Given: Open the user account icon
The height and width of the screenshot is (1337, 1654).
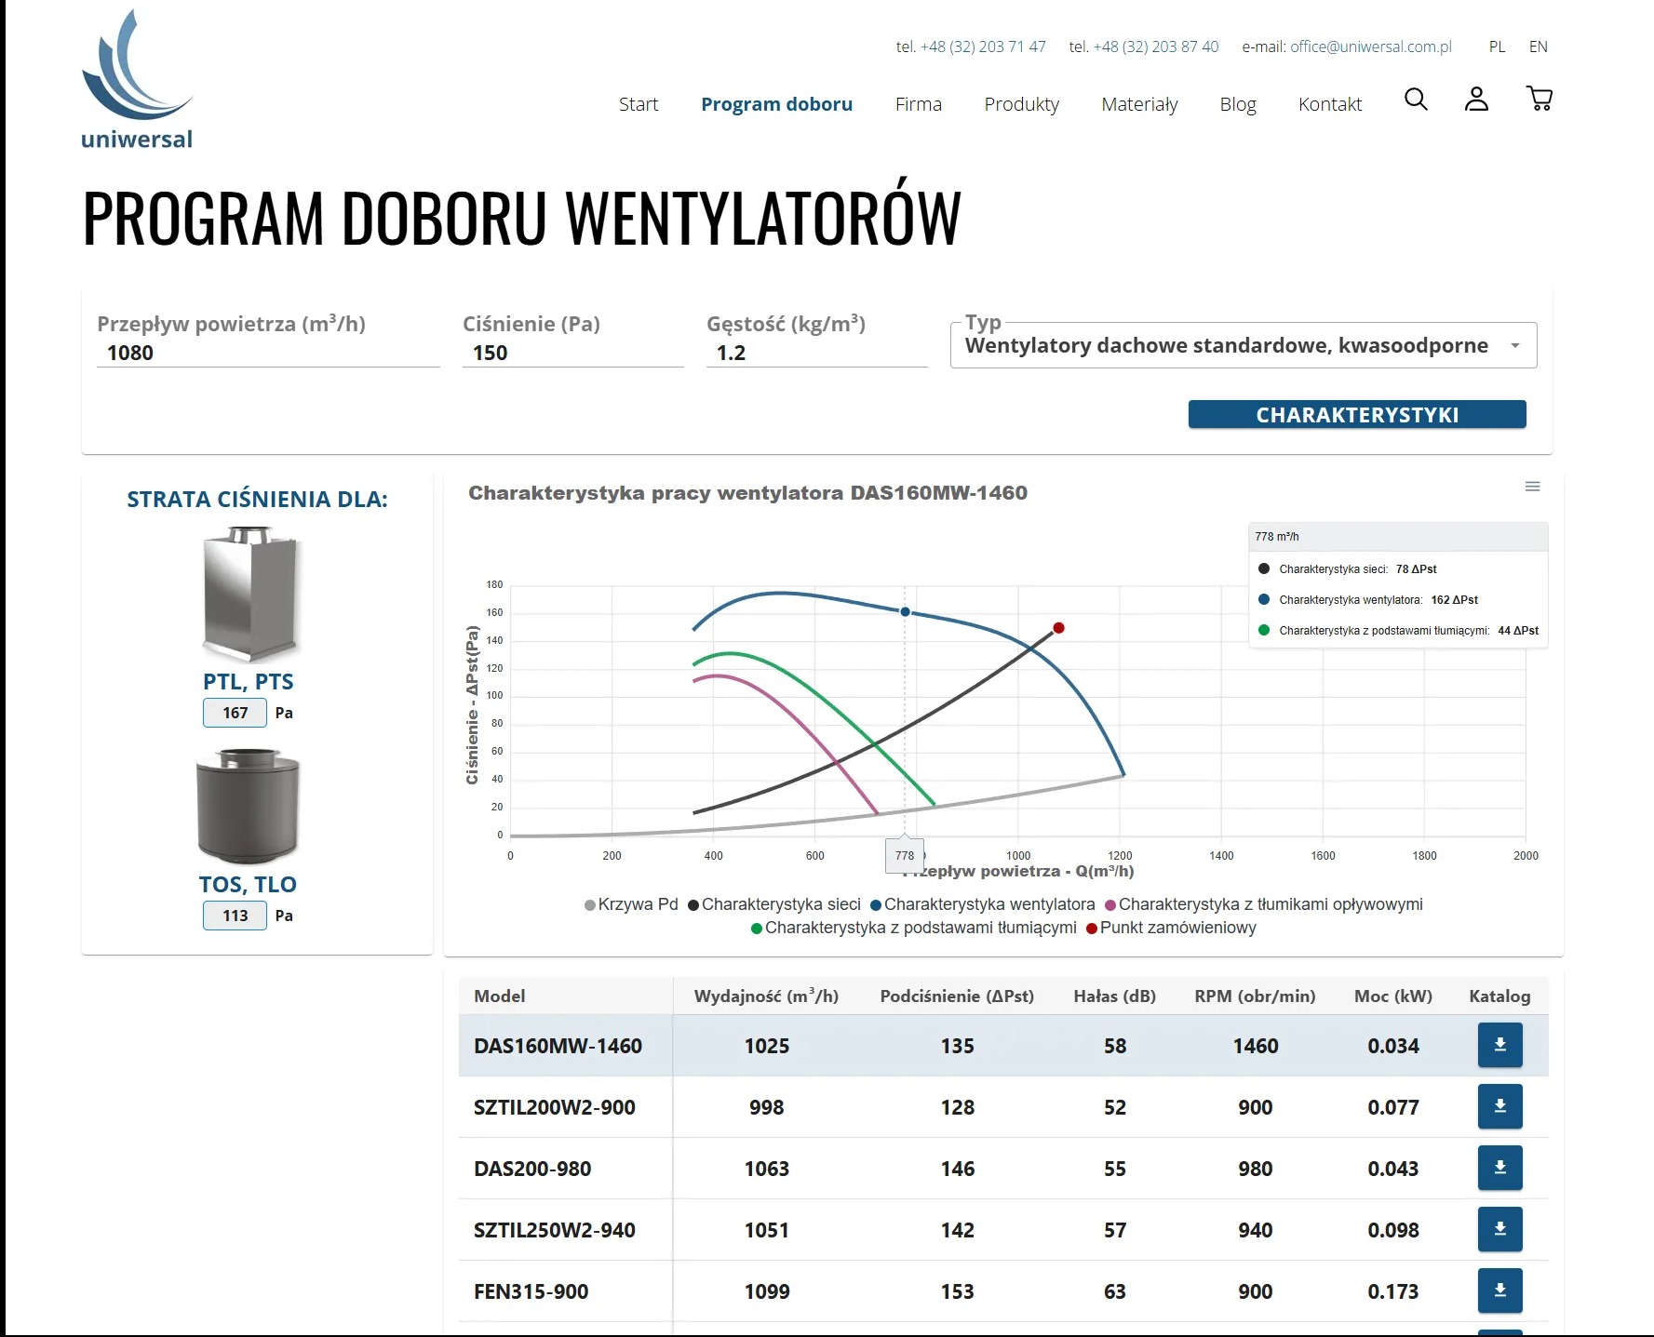Looking at the screenshot, I should pyautogui.click(x=1476, y=100).
